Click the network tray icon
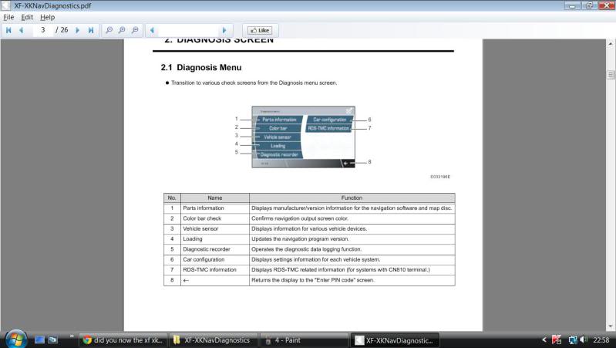The image size is (616, 348). (x=573, y=340)
